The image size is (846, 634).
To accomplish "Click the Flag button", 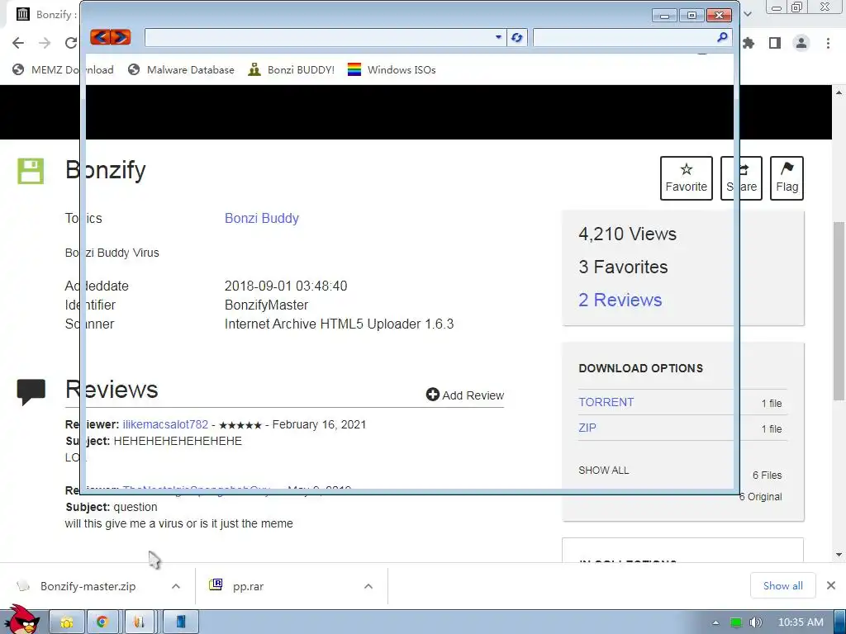I will (787, 178).
